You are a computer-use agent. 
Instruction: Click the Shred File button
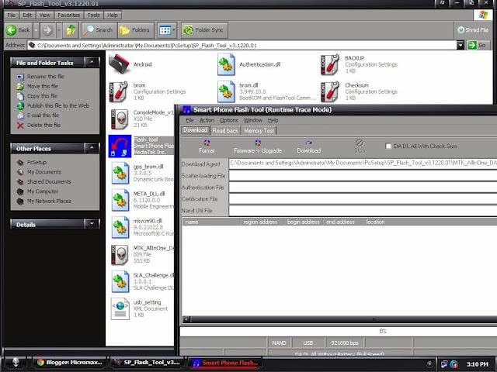coord(473,30)
